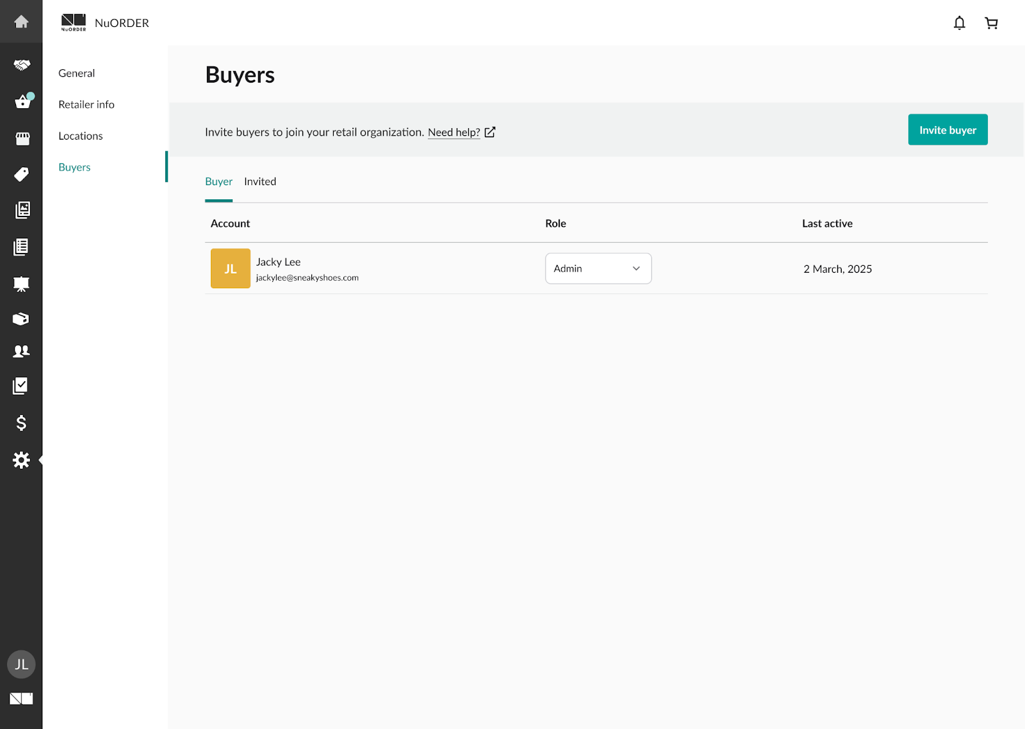
Task: Click the storefront icon in sidebar
Action: (x=22, y=138)
